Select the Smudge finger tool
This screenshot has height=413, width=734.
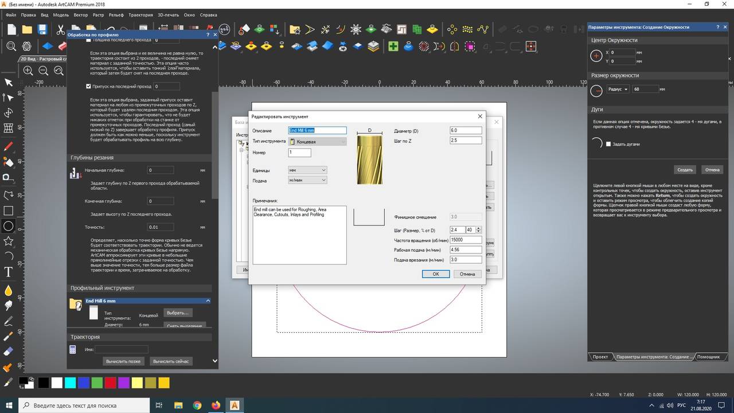(x=9, y=306)
